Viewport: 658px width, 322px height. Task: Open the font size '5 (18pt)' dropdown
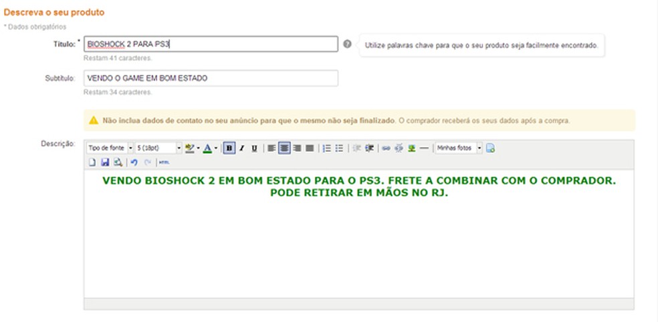coord(158,148)
